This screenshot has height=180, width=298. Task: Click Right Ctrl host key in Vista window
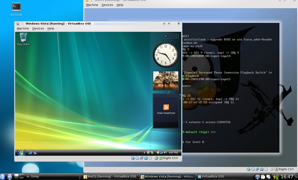(x=170, y=158)
